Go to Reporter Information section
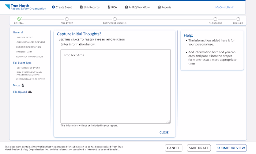Viewport: 256px width, 154px height. click(30, 56)
